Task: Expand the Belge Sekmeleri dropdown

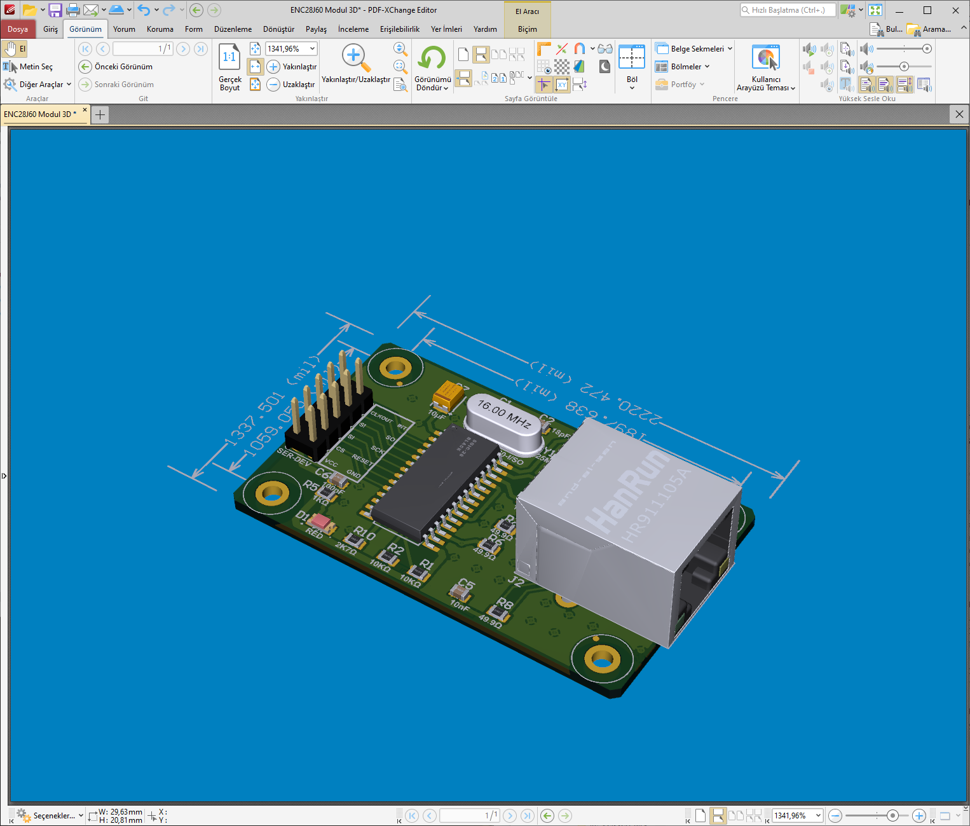Action: point(730,49)
